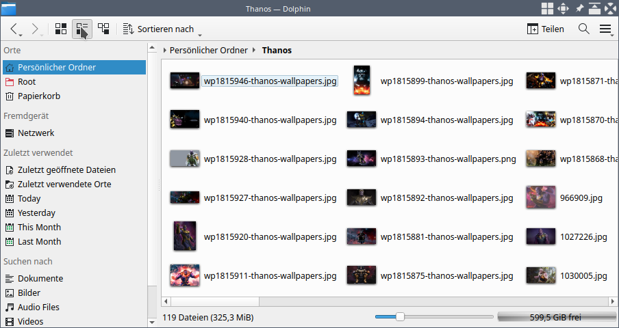Search for Videos in sidebar
The width and height of the screenshot is (619, 328).
pyautogui.click(x=74, y=321)
